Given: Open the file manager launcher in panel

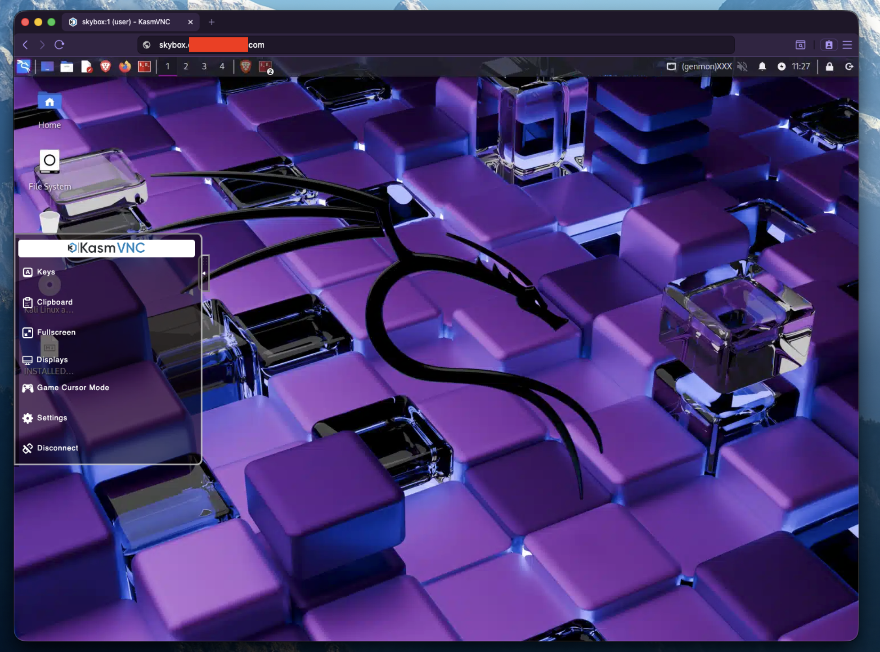Looking at the screenshot, I should pyautogui.click(x=67, y=67).
